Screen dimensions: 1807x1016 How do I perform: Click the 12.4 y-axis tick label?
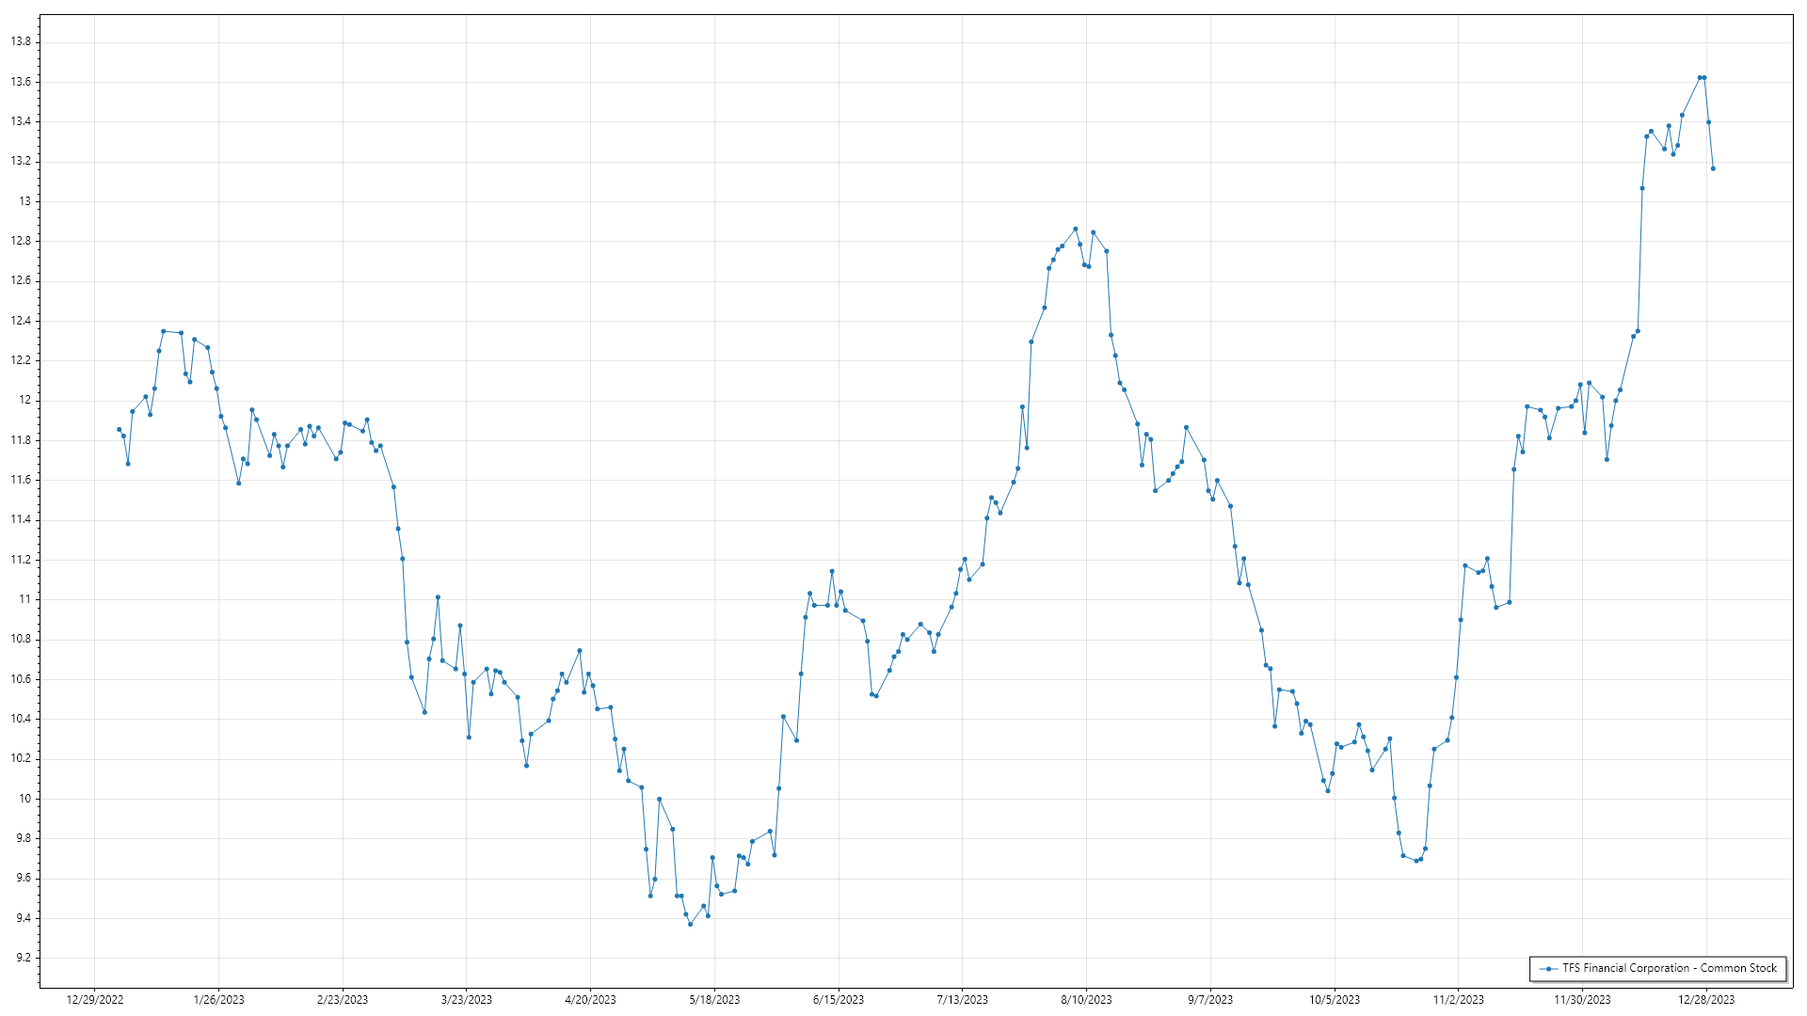coord(21,321)
